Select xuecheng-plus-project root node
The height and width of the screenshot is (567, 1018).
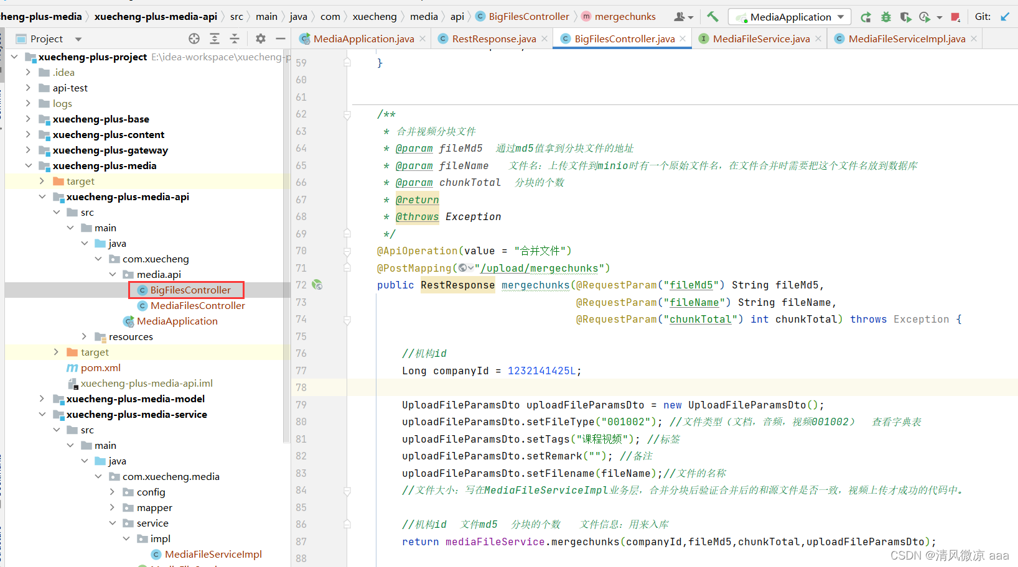point(93,57)
